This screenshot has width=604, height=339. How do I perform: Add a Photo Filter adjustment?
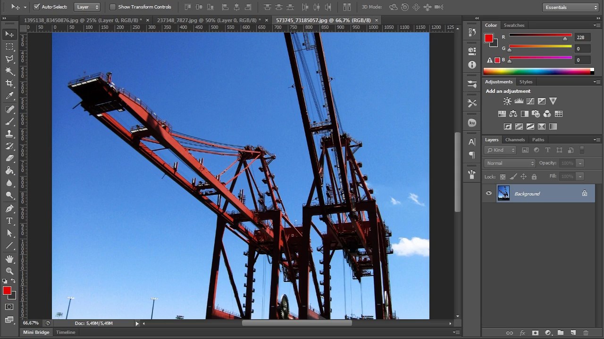click(536, 113)
